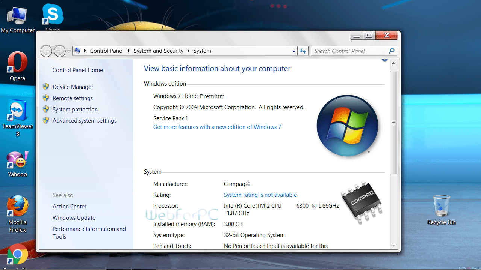Click 'Compaq©' manufacturer value
This screenshot has width=481, height=270.
click(x=237, y=184)
